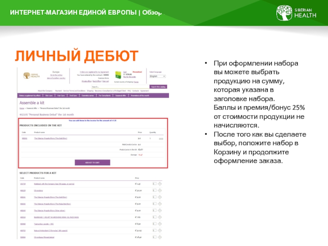Add The Gold Elixir with its plus icon in the selection list
This screenshot has height=246, width=328.
160,197
